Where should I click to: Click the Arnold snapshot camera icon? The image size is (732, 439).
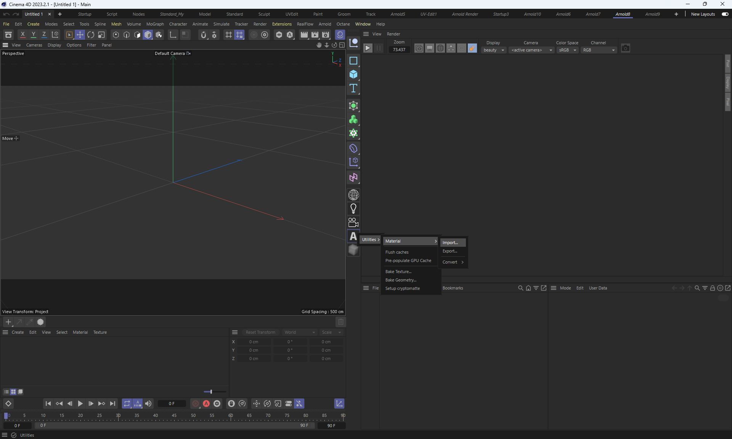(625, 48)
